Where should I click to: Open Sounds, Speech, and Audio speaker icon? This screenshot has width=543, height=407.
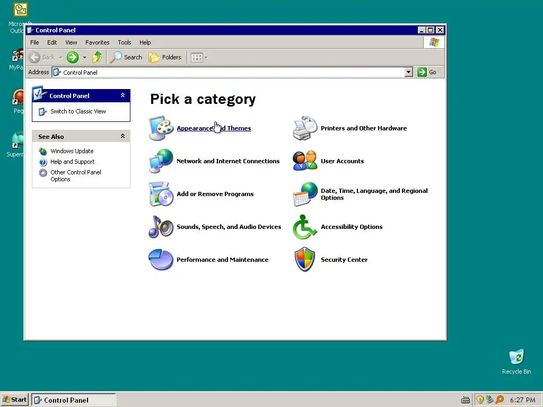[x=161, y=227]
